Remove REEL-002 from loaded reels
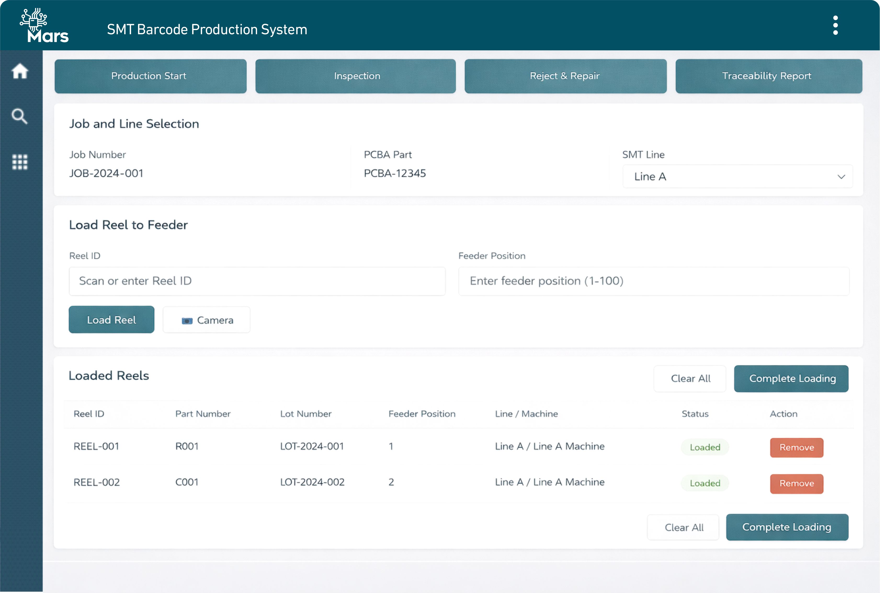This screenshot has height=593, width=880. (x=796, y=484)
